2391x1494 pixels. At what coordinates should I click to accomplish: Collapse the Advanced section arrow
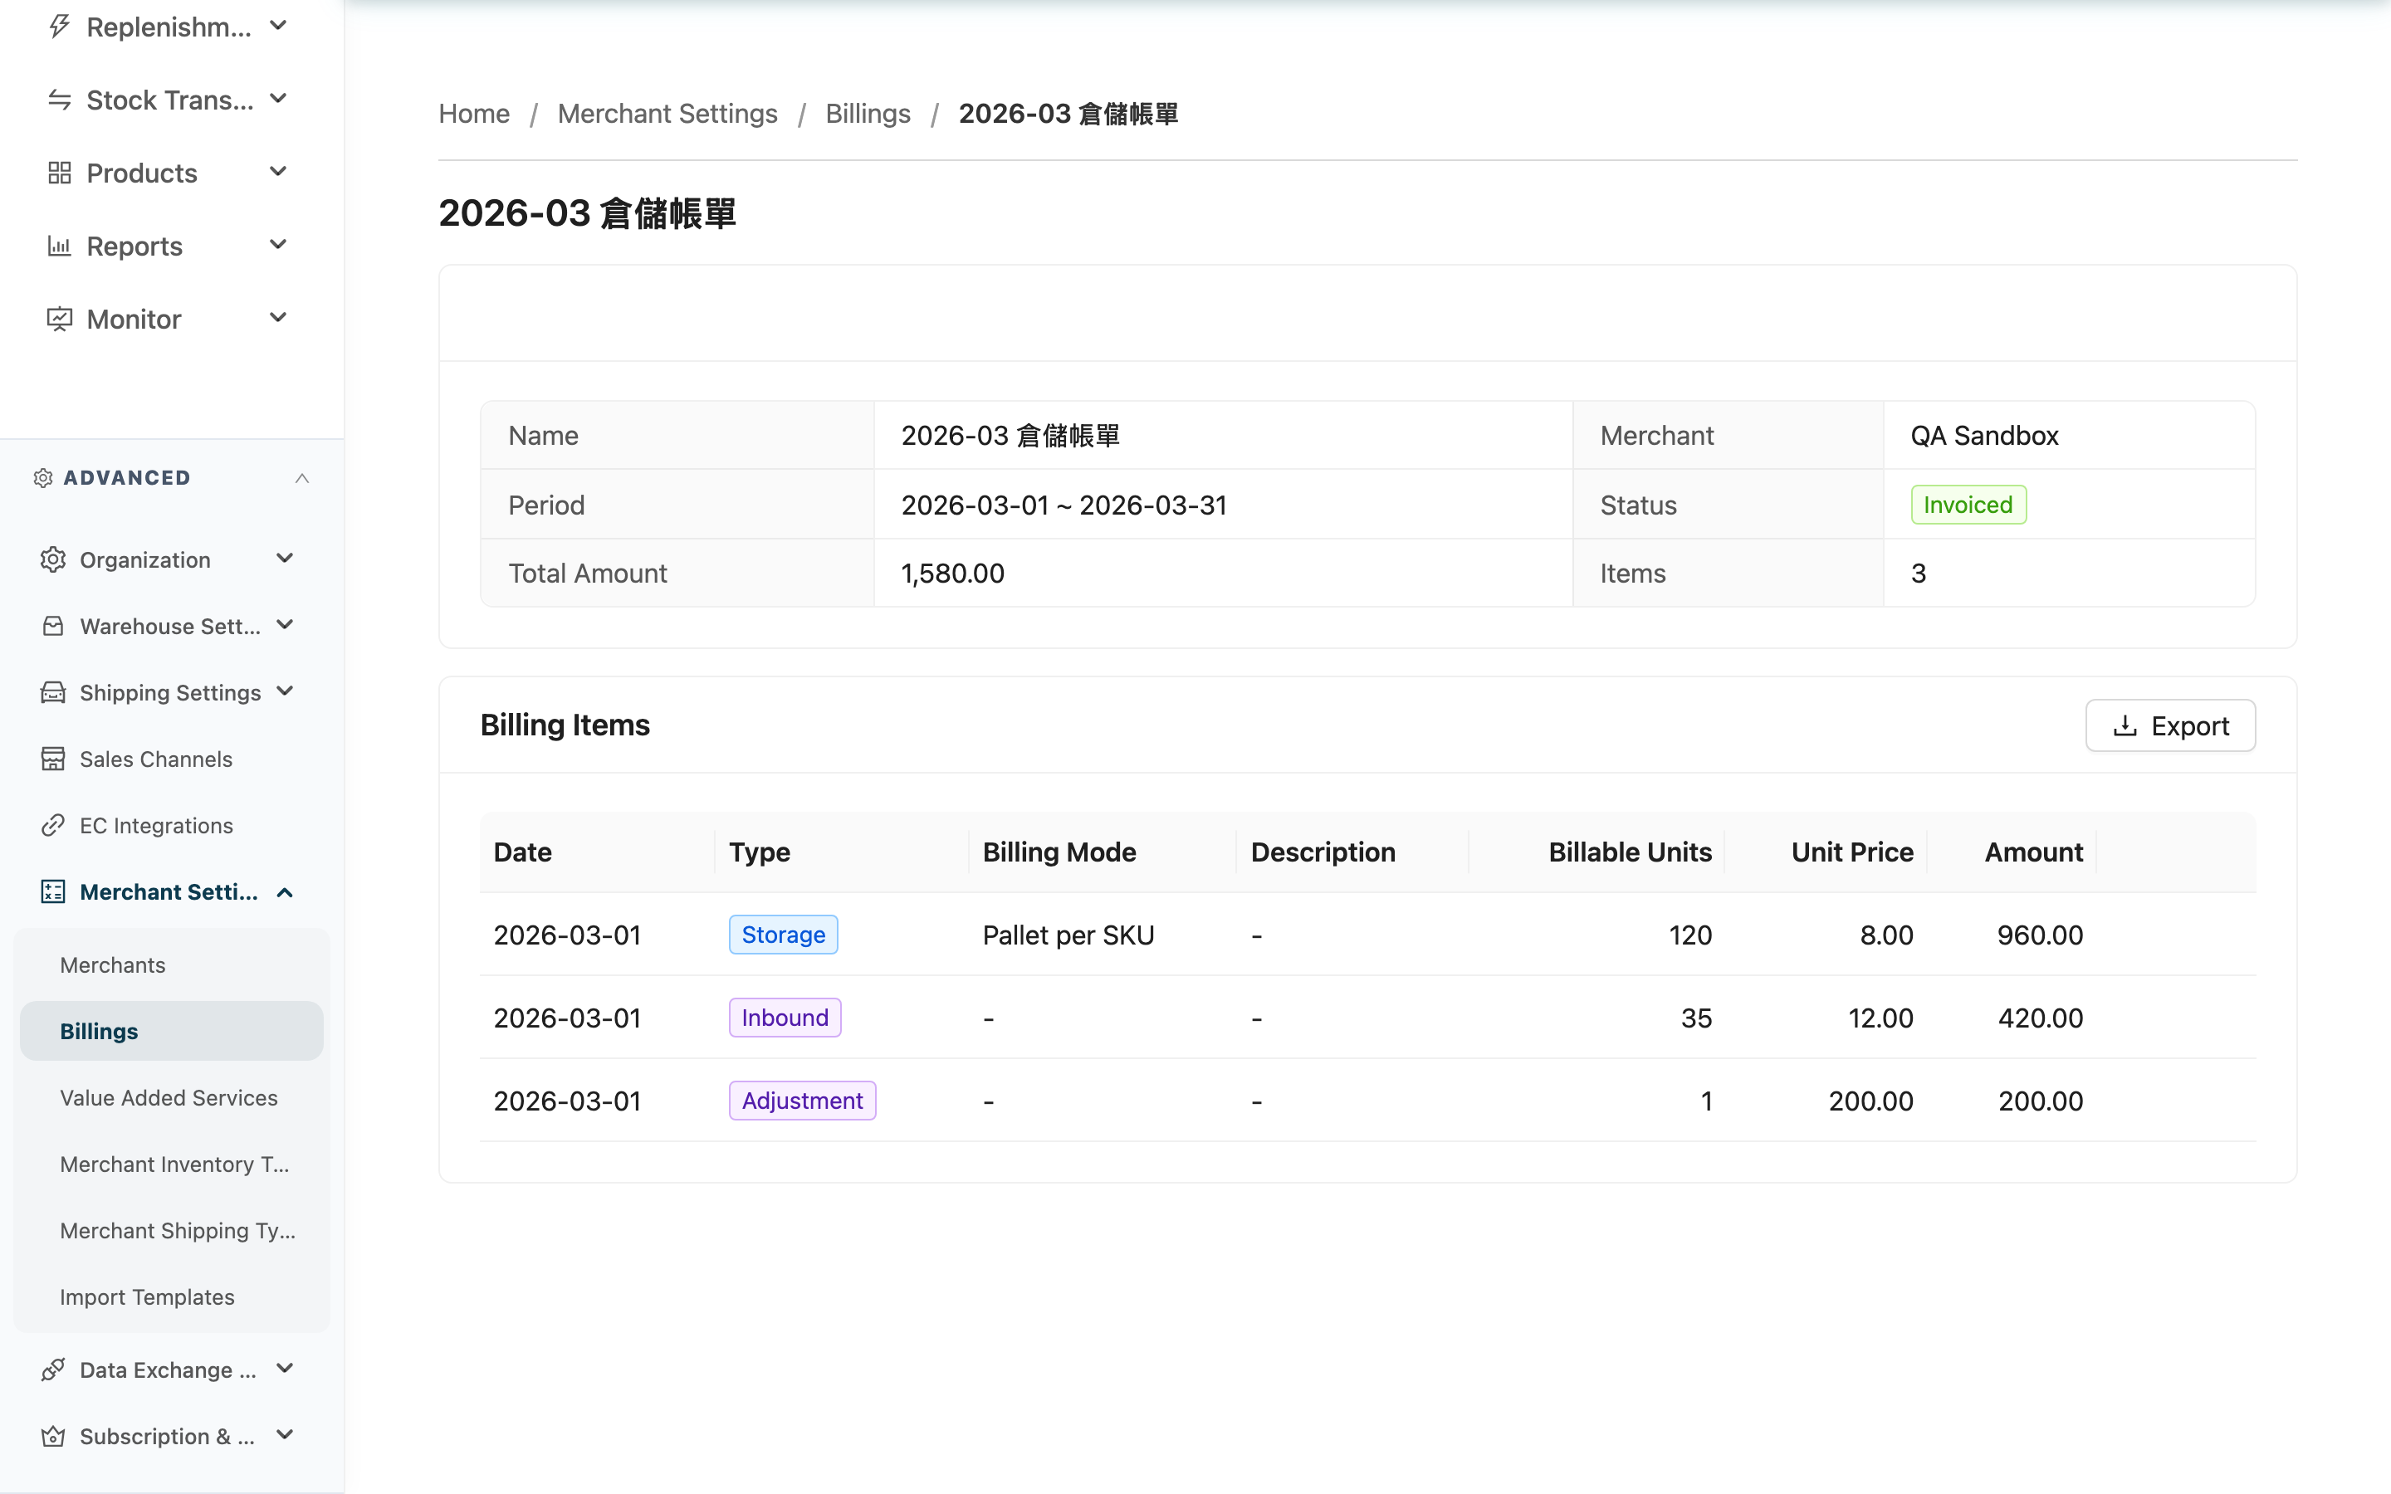pyautogui.click(x=302, y=478)
